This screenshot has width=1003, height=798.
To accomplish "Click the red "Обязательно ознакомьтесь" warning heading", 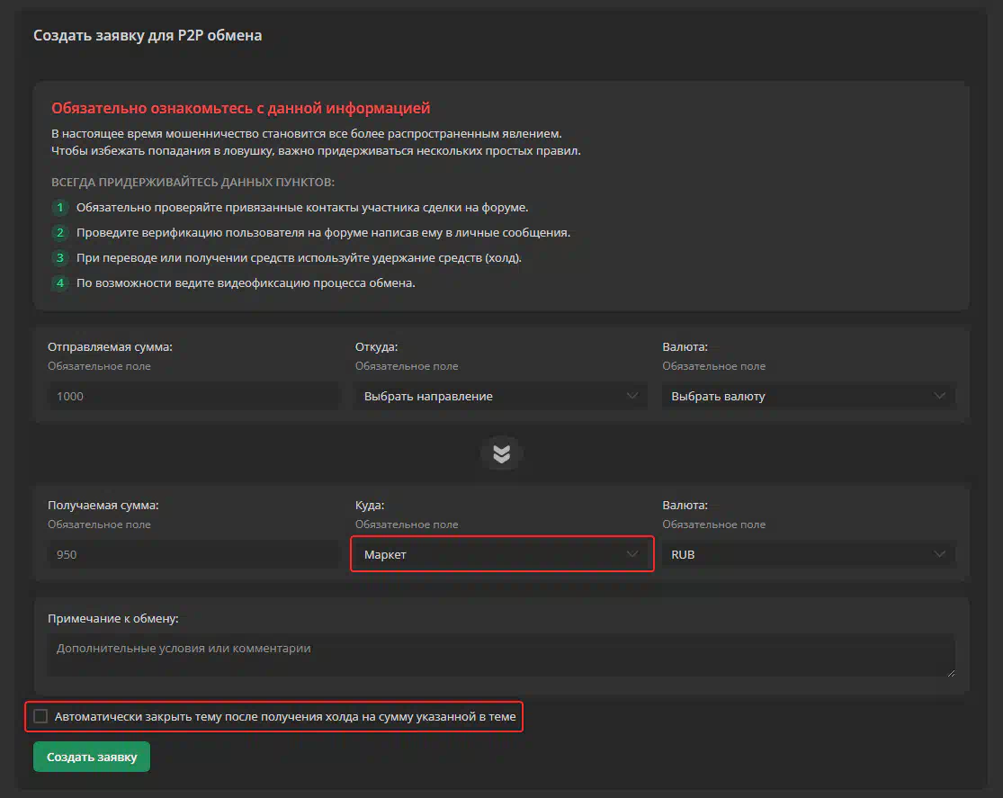I will coord(241,109).
